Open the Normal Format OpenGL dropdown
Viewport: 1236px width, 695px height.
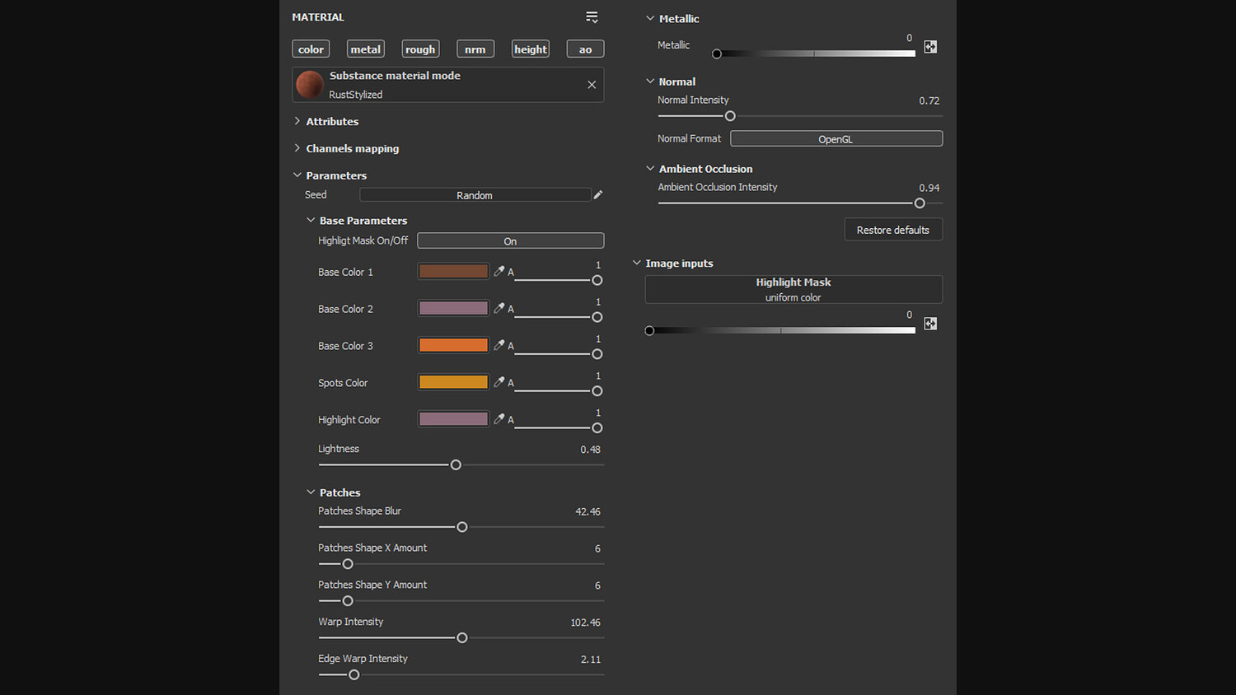836,139
